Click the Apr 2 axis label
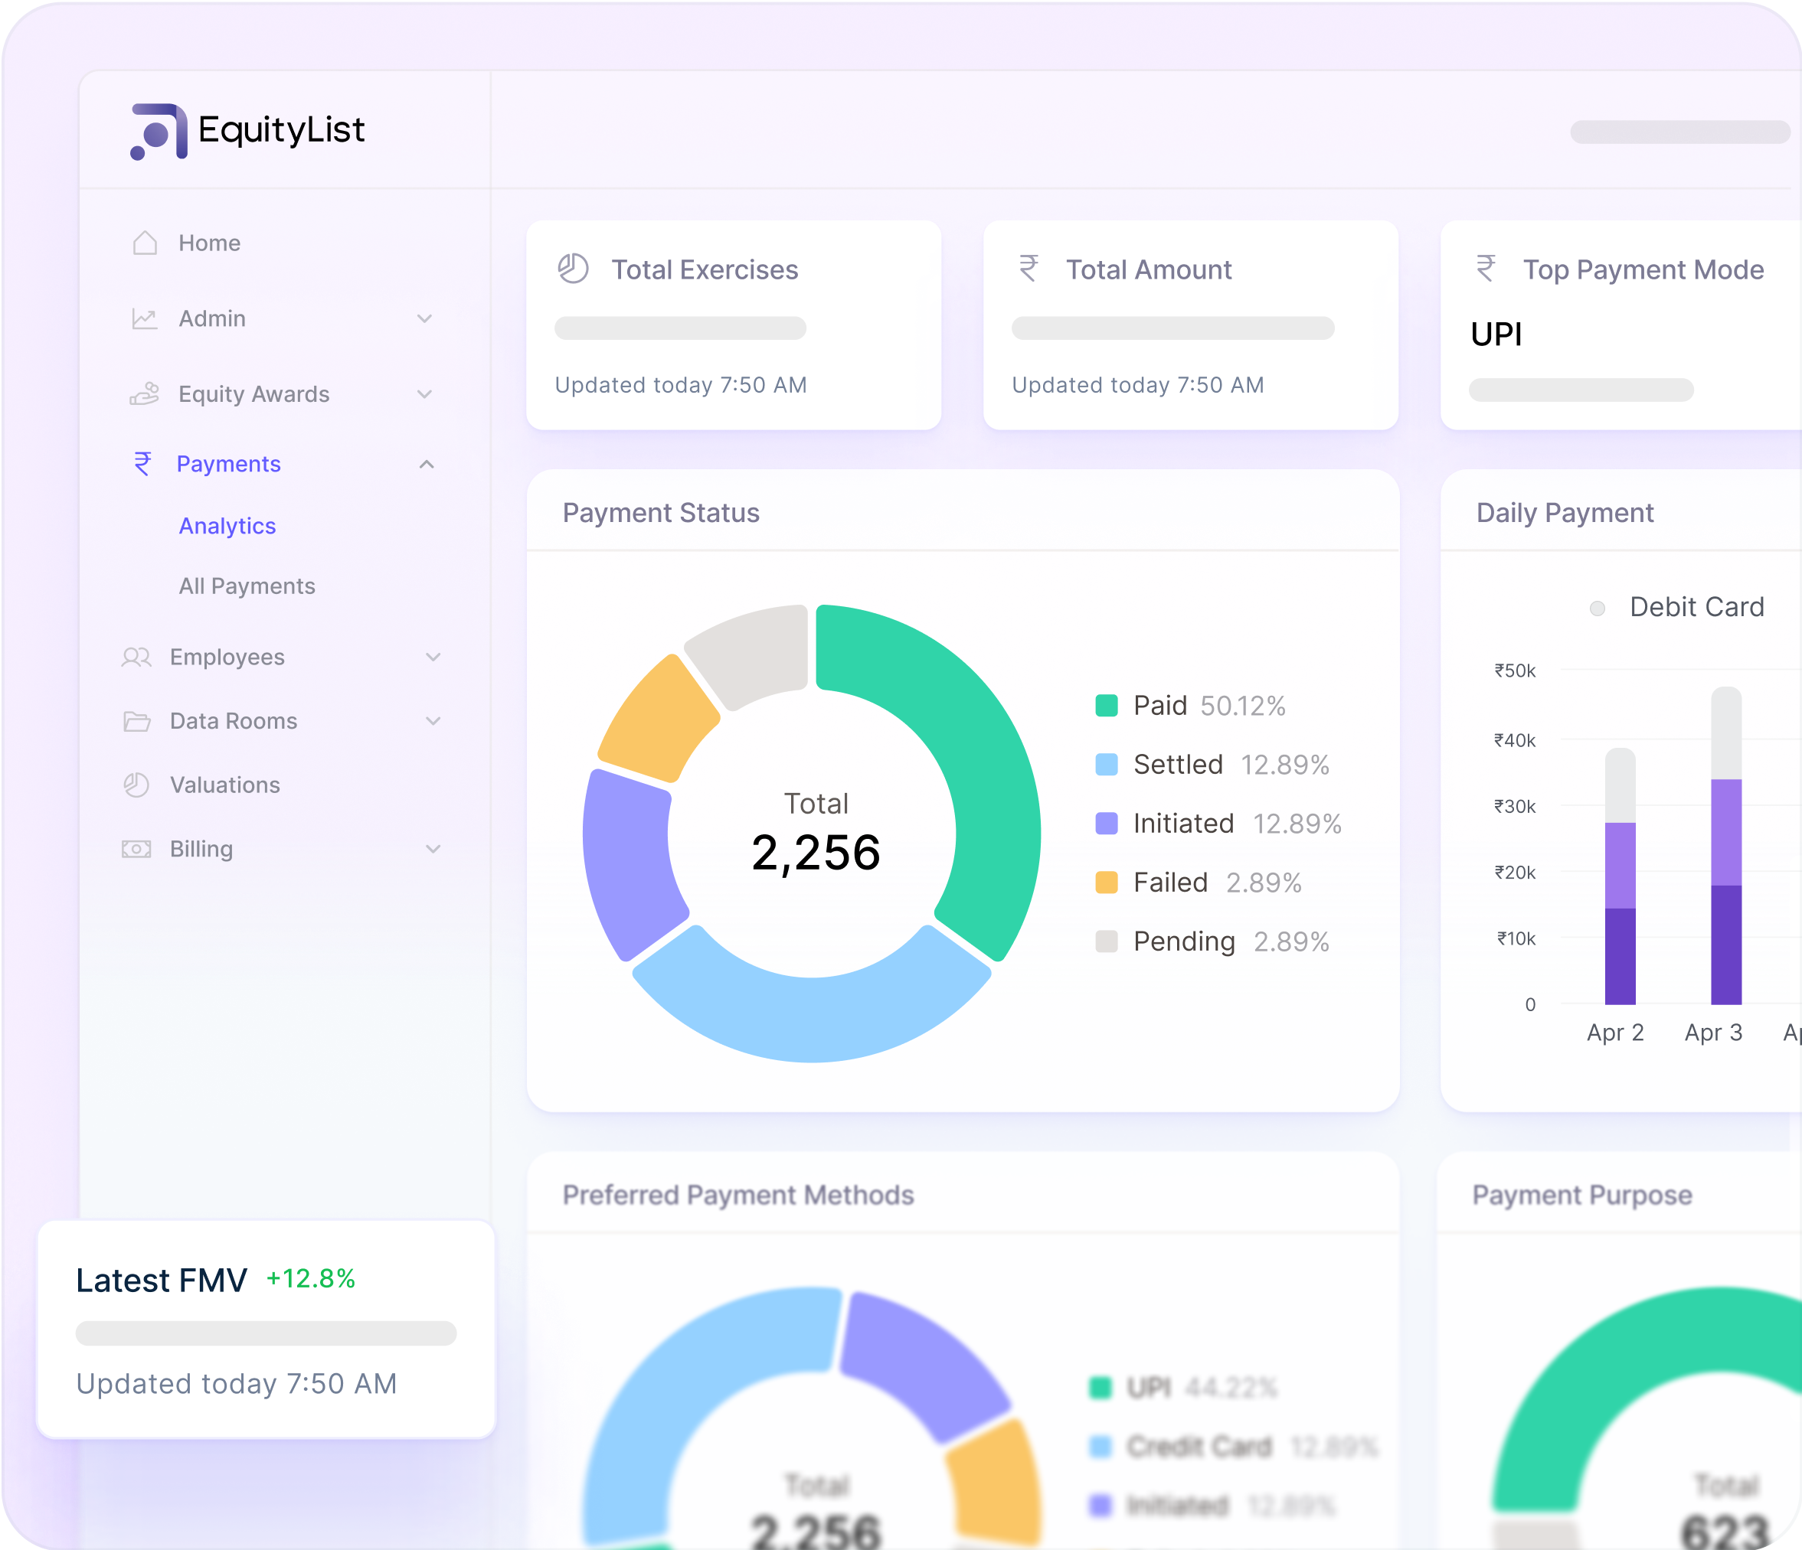The width and height of the screenshot is (1802, 1550). point(1615,1033)
